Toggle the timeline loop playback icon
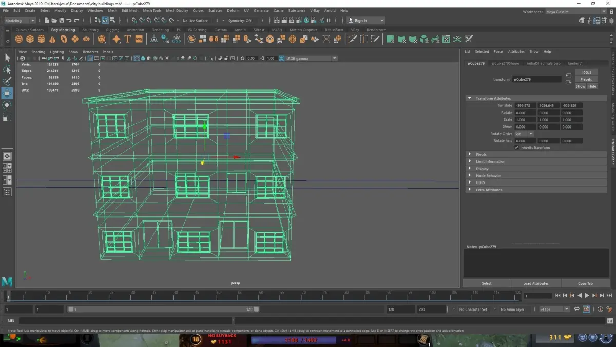 [577, 309]
